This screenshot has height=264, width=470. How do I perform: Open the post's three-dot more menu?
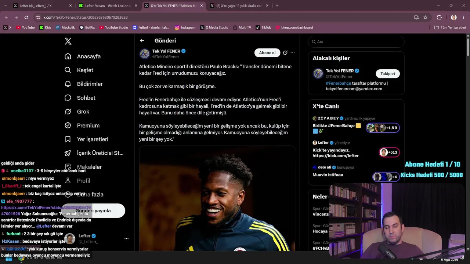click(293, 53)
